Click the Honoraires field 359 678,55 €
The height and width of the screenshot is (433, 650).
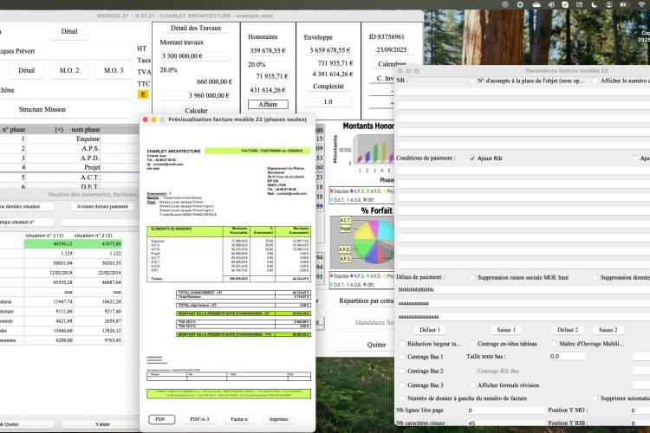tap(268, 50)
